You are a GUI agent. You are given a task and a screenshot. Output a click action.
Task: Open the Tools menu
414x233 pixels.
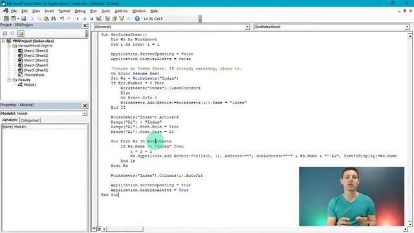(105, 11)
